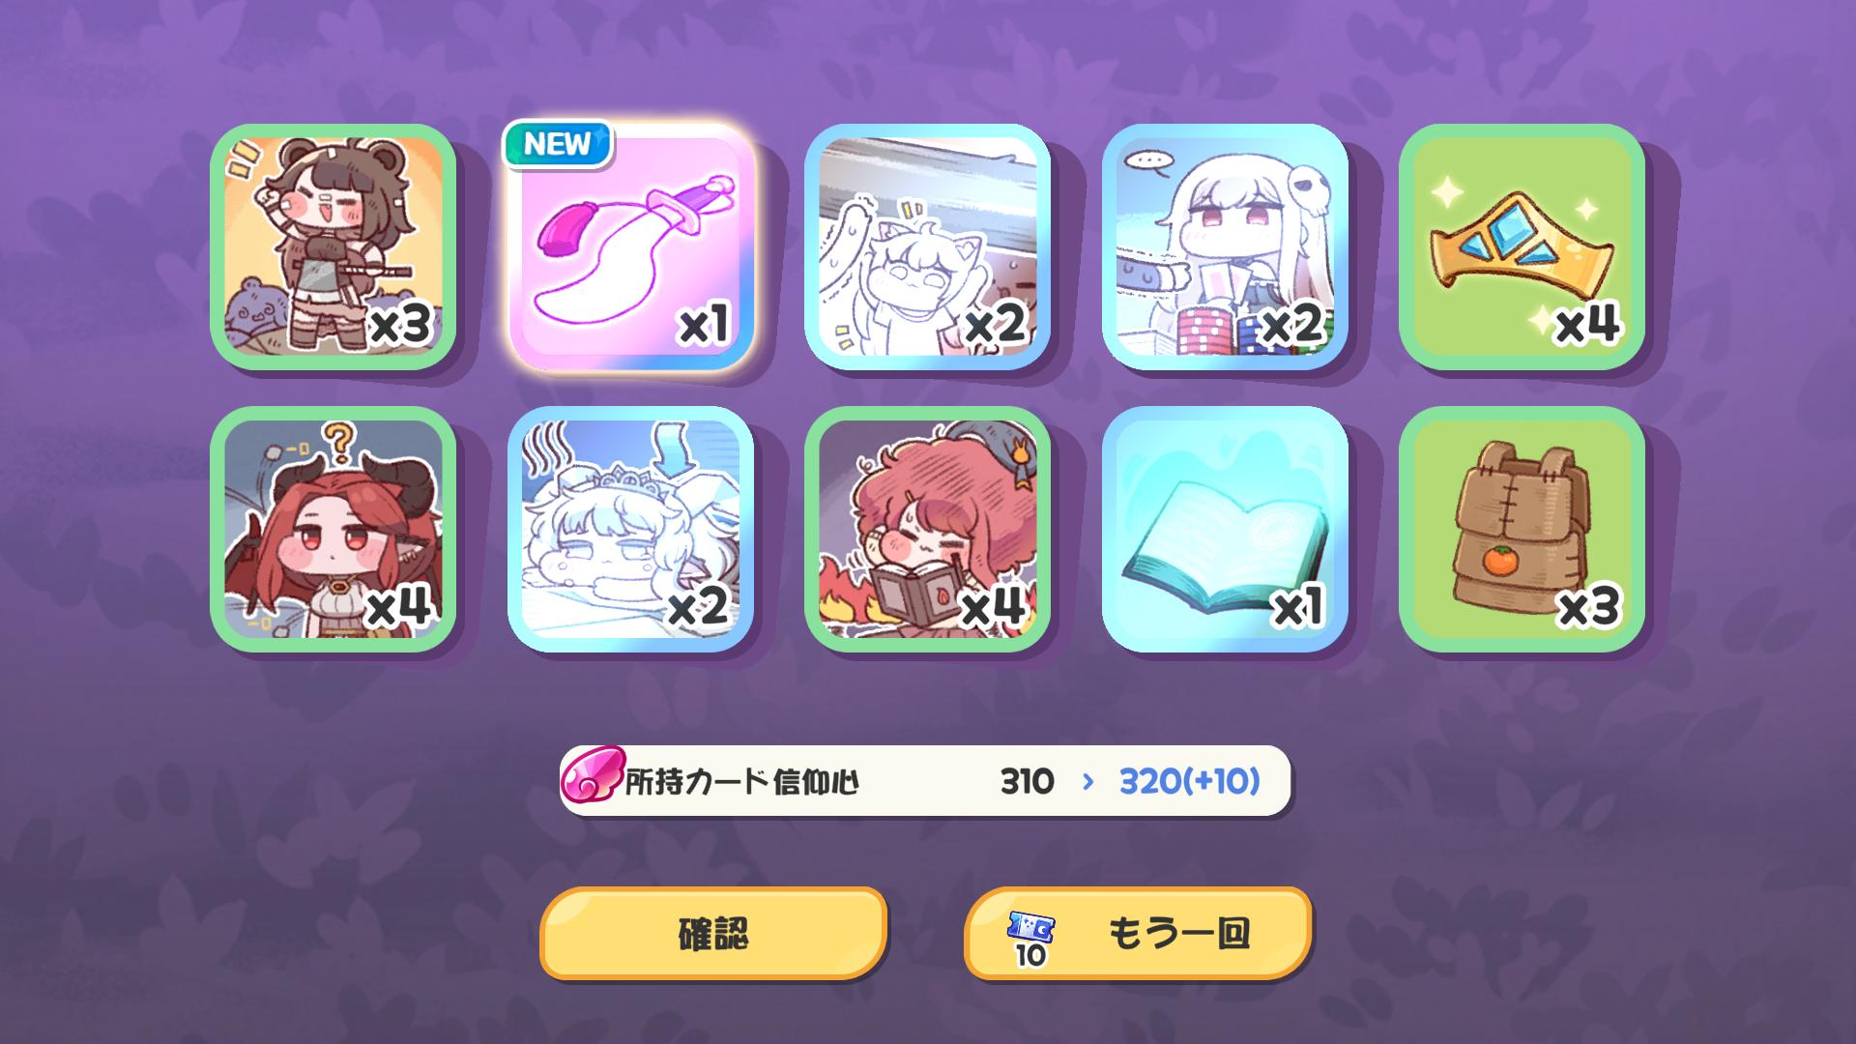The image size is (1856, 1044).
Task: Click the もう一回 draw again button
Action: click(1138, 934)
